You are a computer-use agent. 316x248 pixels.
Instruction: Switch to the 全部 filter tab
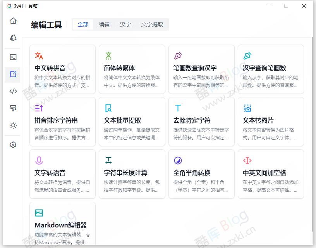[83, 24]
